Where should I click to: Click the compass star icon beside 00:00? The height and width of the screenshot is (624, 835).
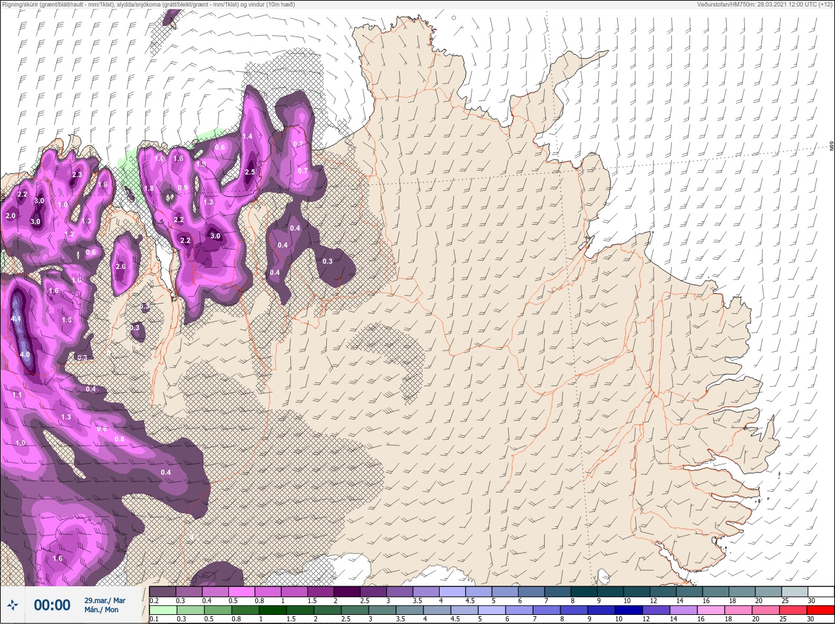tap(13, 605)
